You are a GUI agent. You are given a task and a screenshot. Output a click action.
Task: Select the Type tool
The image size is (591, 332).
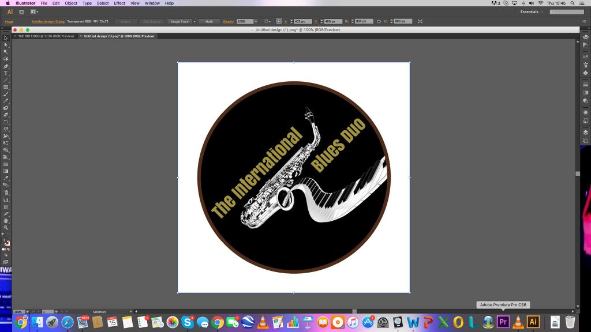(6, 73)
